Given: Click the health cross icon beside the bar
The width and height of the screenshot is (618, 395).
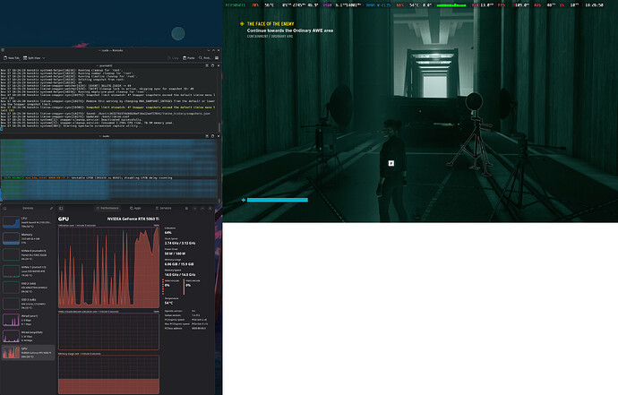Looking at the screenshot, I should pyautogui.click(x=244, y=201).
